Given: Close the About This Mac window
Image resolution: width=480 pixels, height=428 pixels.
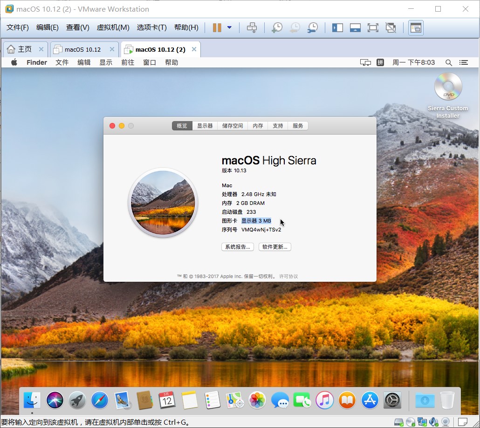Looking at the screenshot, I should (112, 126).
